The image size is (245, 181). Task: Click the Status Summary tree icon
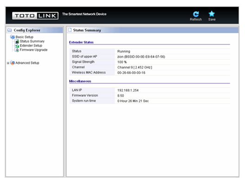17,41
